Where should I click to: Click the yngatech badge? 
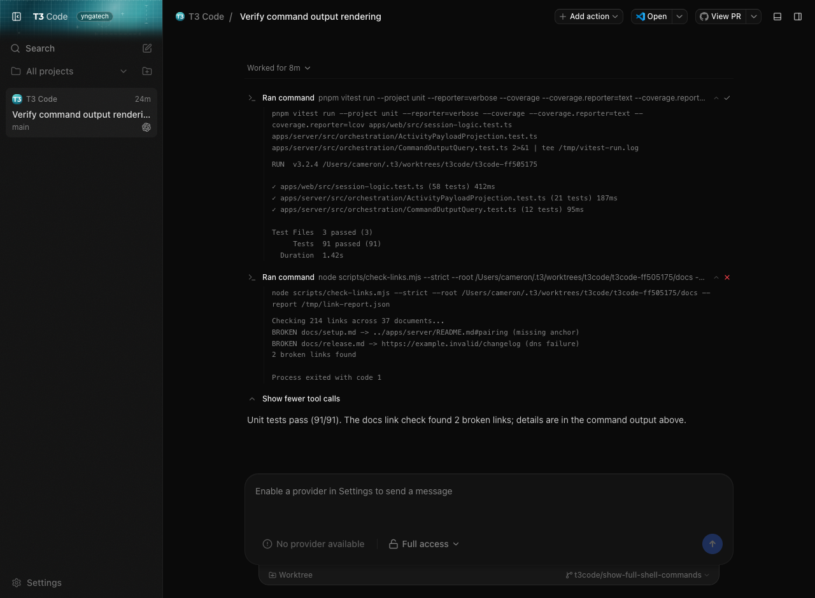click(95, 17)
